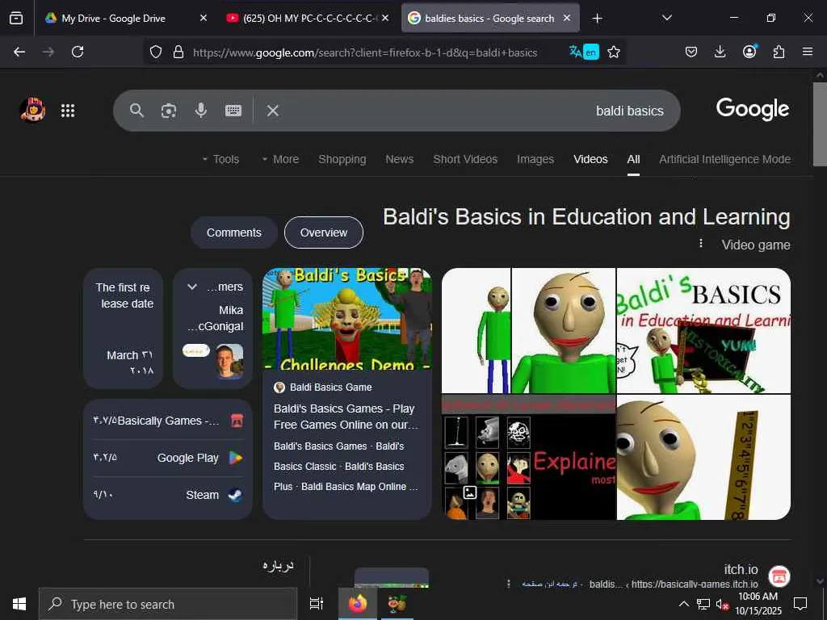Open a new browser tab
This screenshot has height=620, width=827.
pos(597,19)
